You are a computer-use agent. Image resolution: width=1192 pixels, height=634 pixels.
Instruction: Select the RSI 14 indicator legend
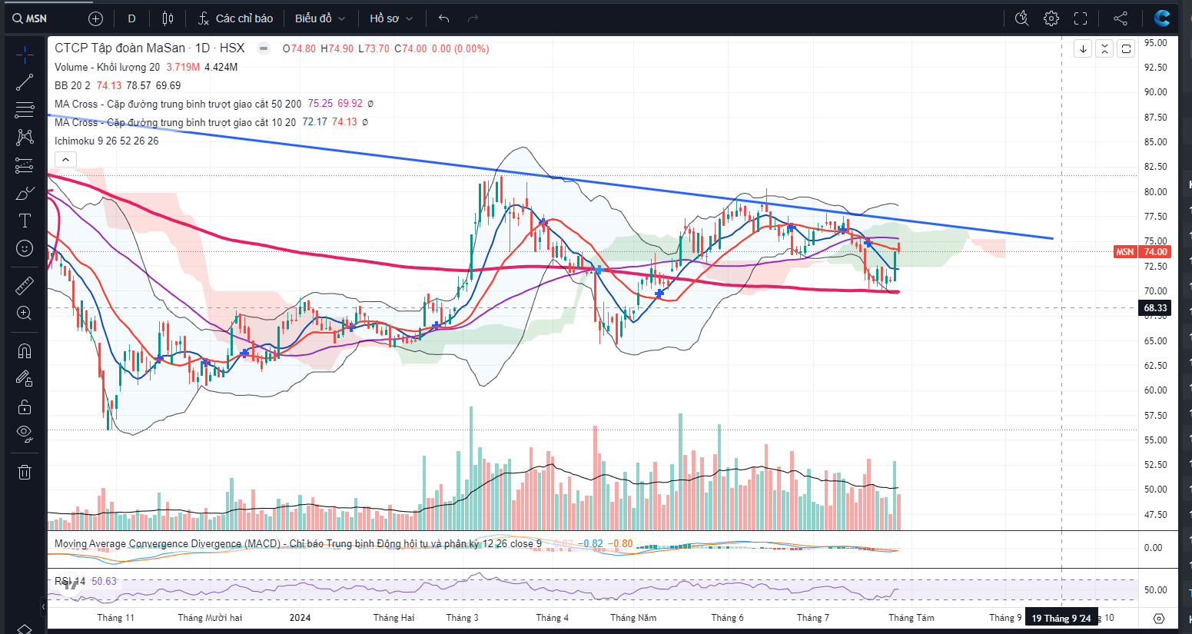click(x=70, y=581)
